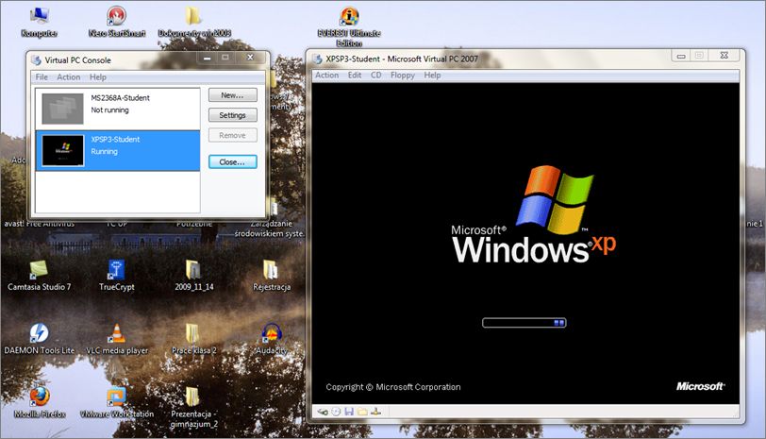Open Action menu in XPSP3-Student window
The image size is (766, 439).
326,76
